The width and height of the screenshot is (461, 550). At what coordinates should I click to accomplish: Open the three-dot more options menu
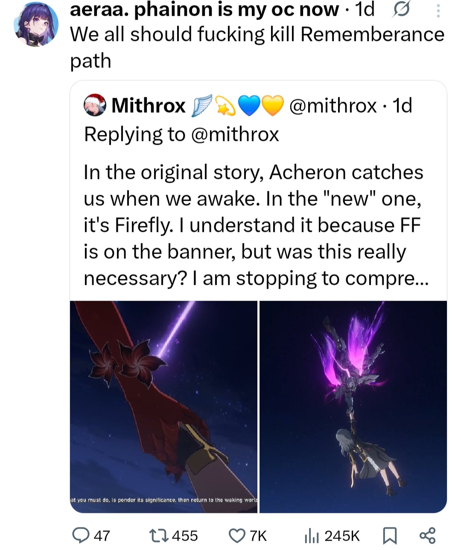pos(438,11)
